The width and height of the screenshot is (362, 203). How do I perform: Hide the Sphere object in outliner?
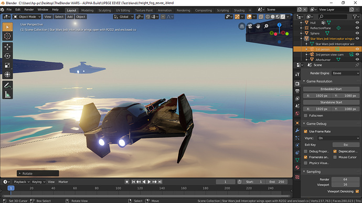tap(357, 33)
